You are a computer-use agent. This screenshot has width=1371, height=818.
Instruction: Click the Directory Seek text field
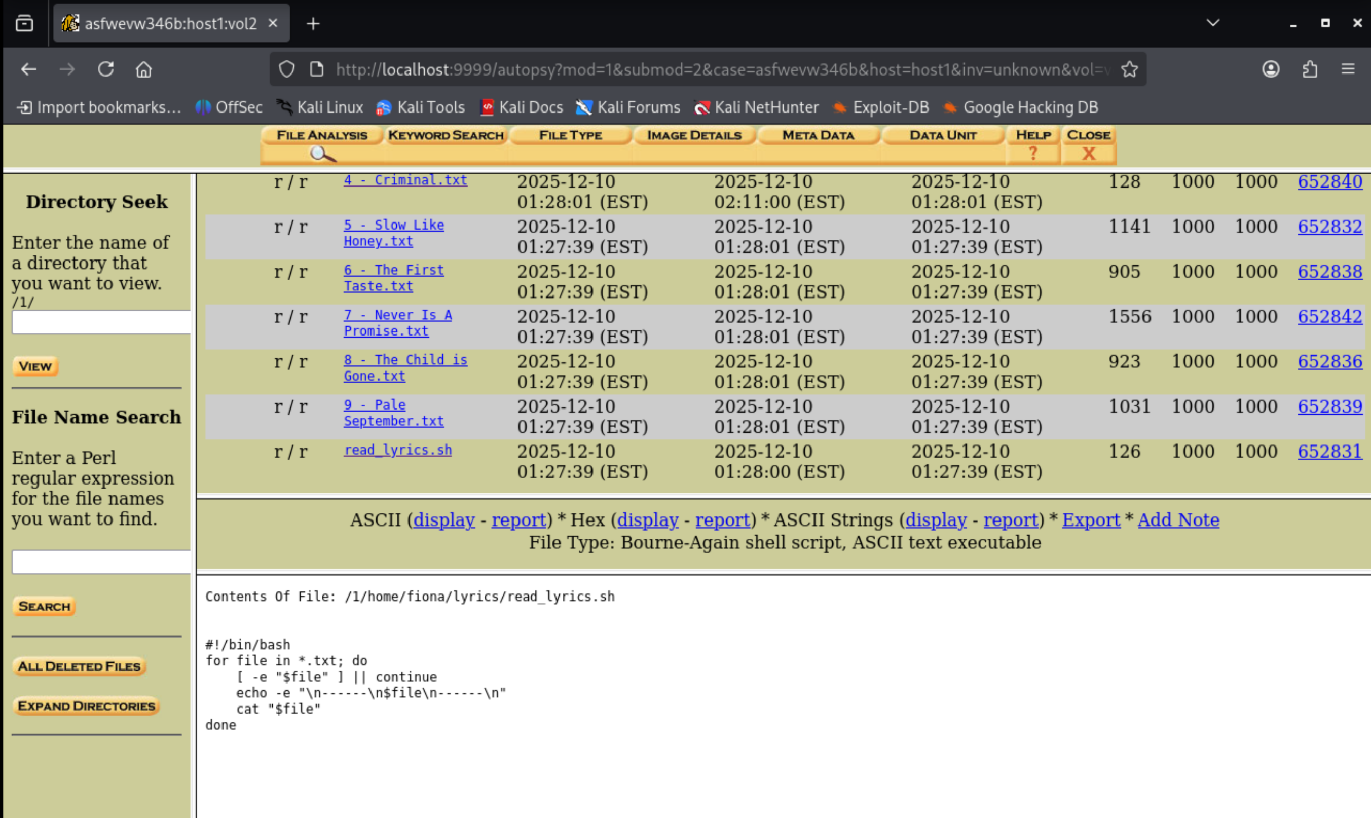point(101,322)
